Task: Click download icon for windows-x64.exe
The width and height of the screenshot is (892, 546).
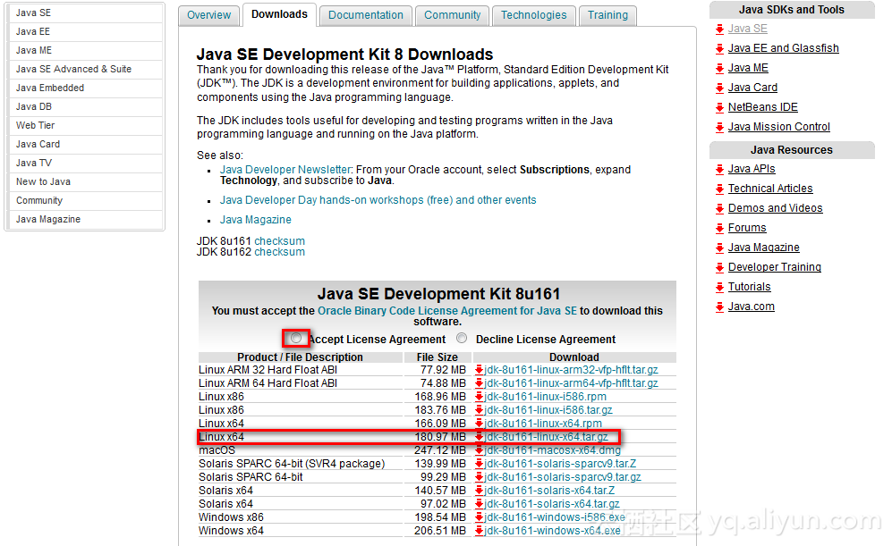Action: click(479, 531)
